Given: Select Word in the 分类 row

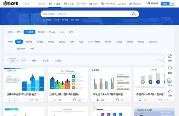Looking at the screenshot, I should pyautogui.click(x=52, y=32).
